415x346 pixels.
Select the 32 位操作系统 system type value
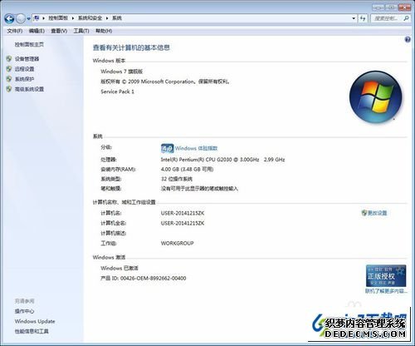(x=177, y=179)
